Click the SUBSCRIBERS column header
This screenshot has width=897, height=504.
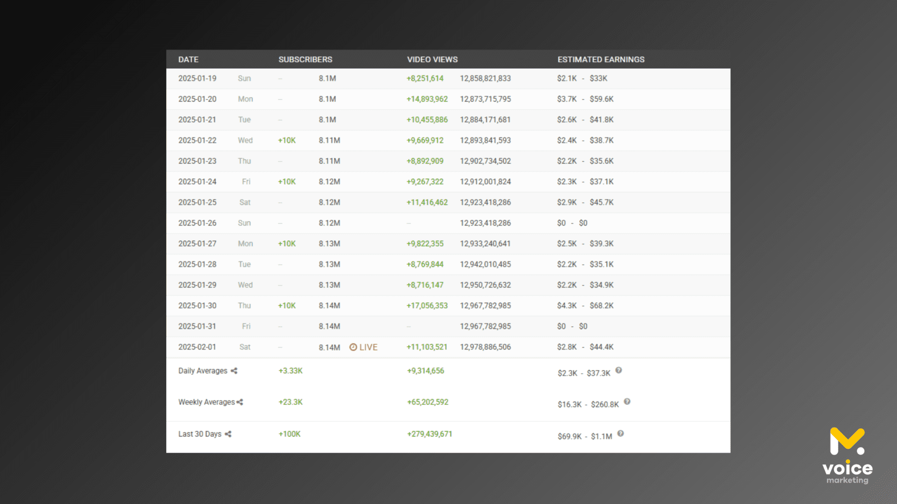(305, 60)
